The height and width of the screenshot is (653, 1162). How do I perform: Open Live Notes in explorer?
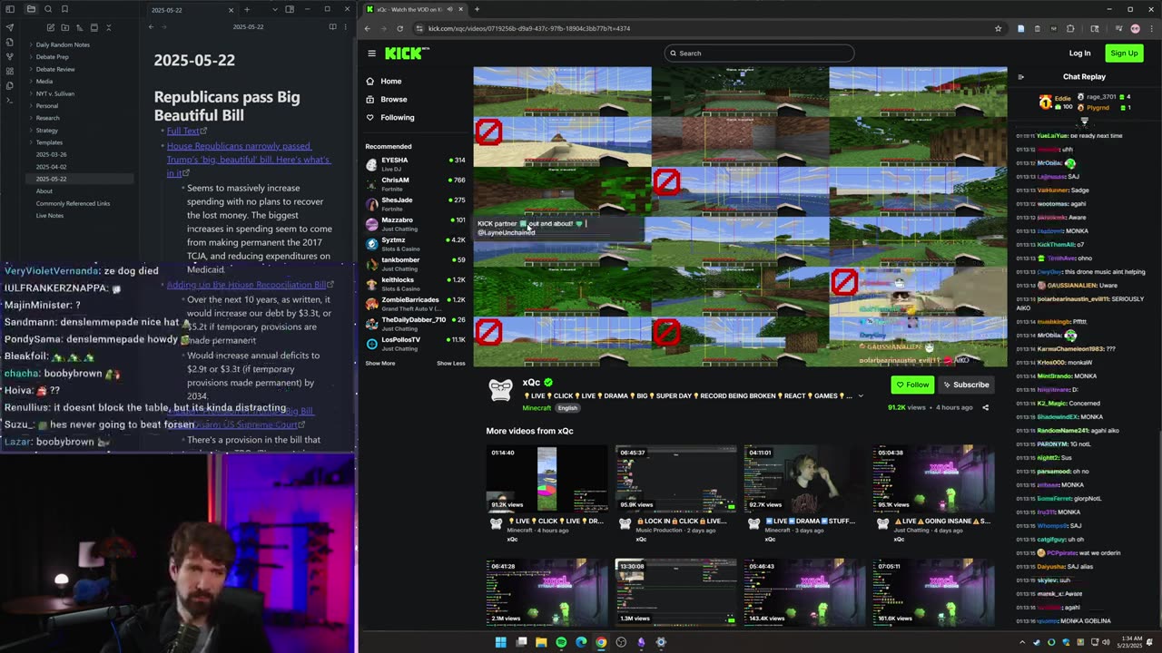49,216
